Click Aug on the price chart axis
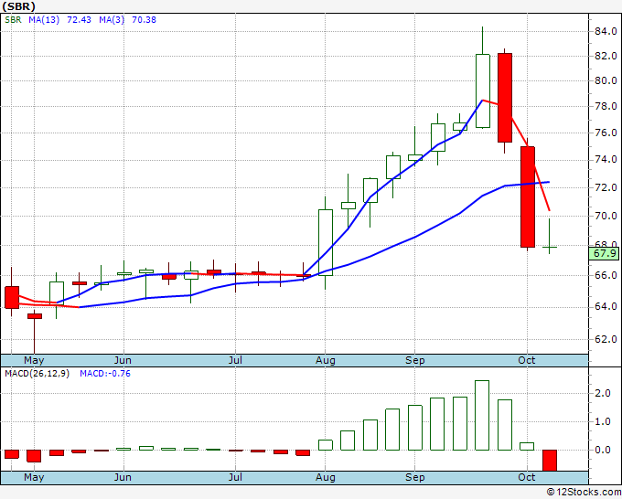This screenshot has width=622, height=499. (326, 360)
